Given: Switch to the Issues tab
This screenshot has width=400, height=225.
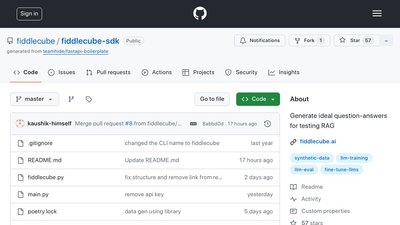Looking at the screenshot, I should coord(62,72).
